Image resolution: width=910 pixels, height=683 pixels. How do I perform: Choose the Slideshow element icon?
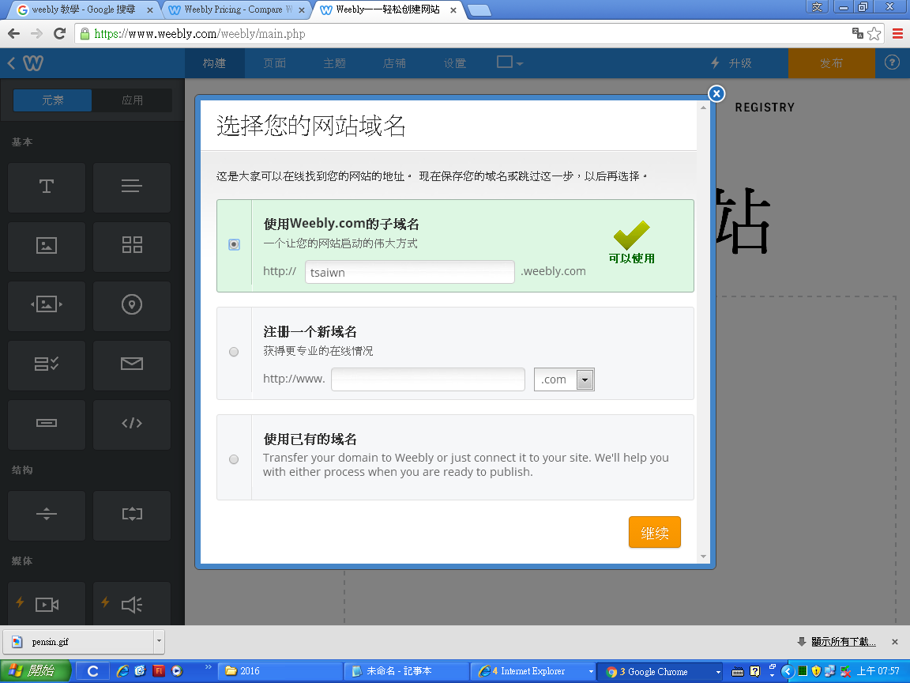click(47, 305)
